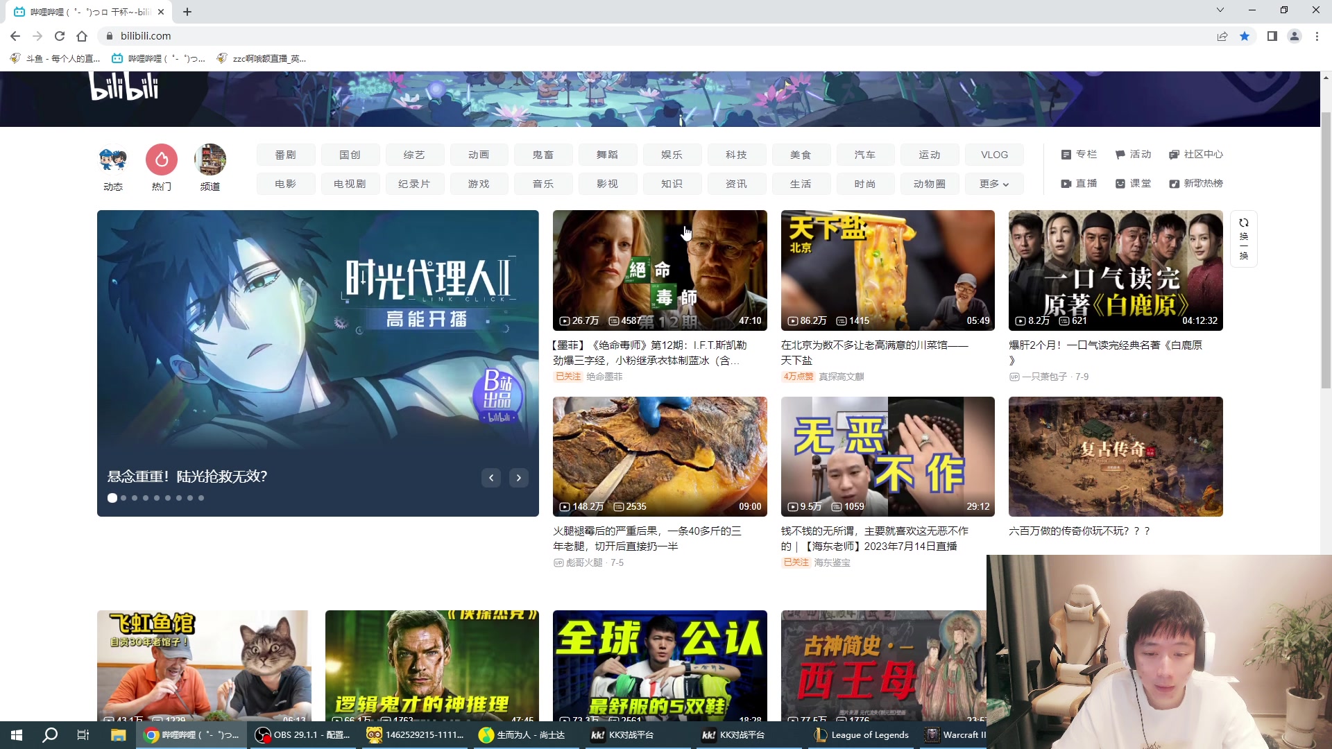Open the 专栏 articles link
The image size is (1332, 749).
[1079, 155]
